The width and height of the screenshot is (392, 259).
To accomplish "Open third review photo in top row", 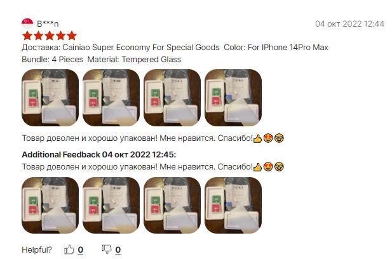I will [172, 98].
